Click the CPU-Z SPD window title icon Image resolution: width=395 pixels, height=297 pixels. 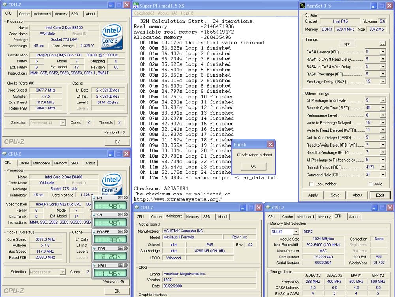(x=268, y=207)
